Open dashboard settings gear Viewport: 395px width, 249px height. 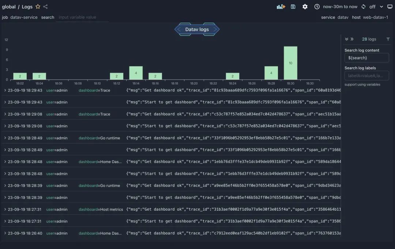pyautogui.click(x=305, y=7)
